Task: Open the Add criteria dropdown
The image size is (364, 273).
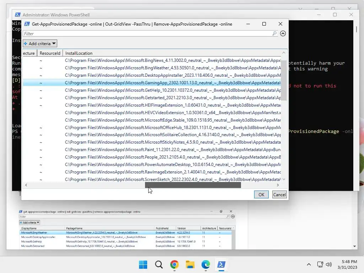Action: point(40,43)
